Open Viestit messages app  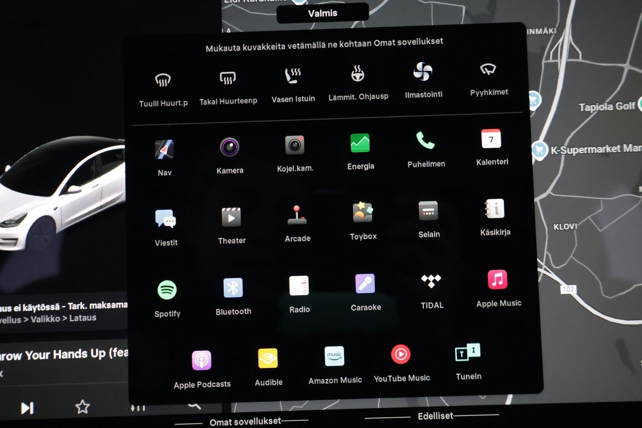tap(165, 219)
